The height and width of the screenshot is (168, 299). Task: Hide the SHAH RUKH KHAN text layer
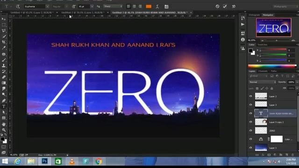coord(250,113)
